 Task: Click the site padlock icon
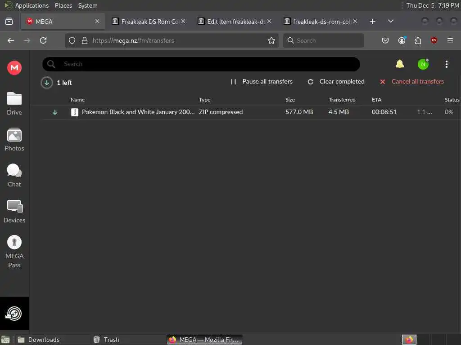tap(85, 40)
